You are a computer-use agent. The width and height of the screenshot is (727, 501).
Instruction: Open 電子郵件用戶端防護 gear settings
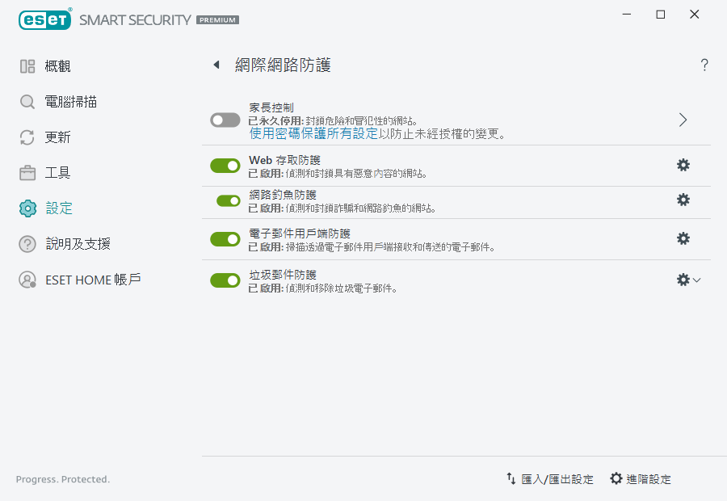683,238
